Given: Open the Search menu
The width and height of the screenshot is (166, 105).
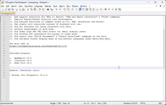Looking at the screenshot, I should pos(14,6).
